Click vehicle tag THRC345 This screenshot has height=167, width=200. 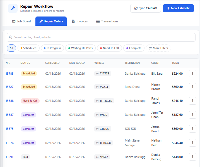[x=103, y=143]
